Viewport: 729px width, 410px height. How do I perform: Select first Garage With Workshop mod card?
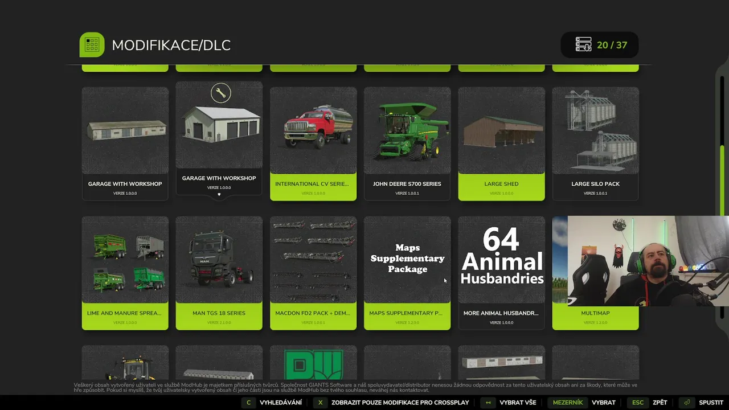click(x=125, y=143)
